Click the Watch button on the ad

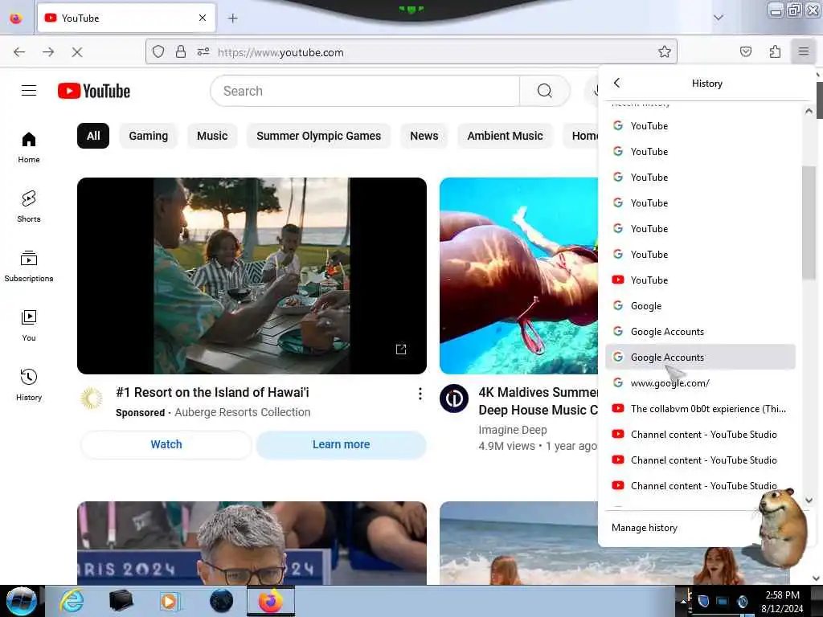(166, 444)
